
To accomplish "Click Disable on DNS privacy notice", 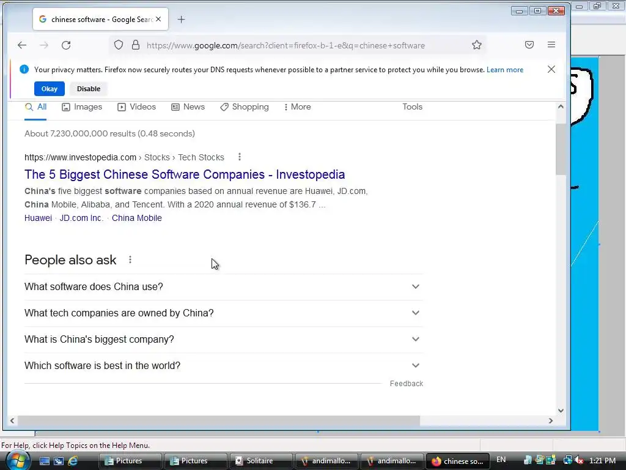I will pos(89,89).
